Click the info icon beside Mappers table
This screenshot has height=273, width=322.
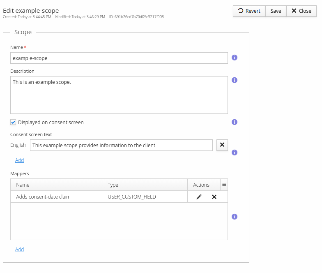coord(234,217)
